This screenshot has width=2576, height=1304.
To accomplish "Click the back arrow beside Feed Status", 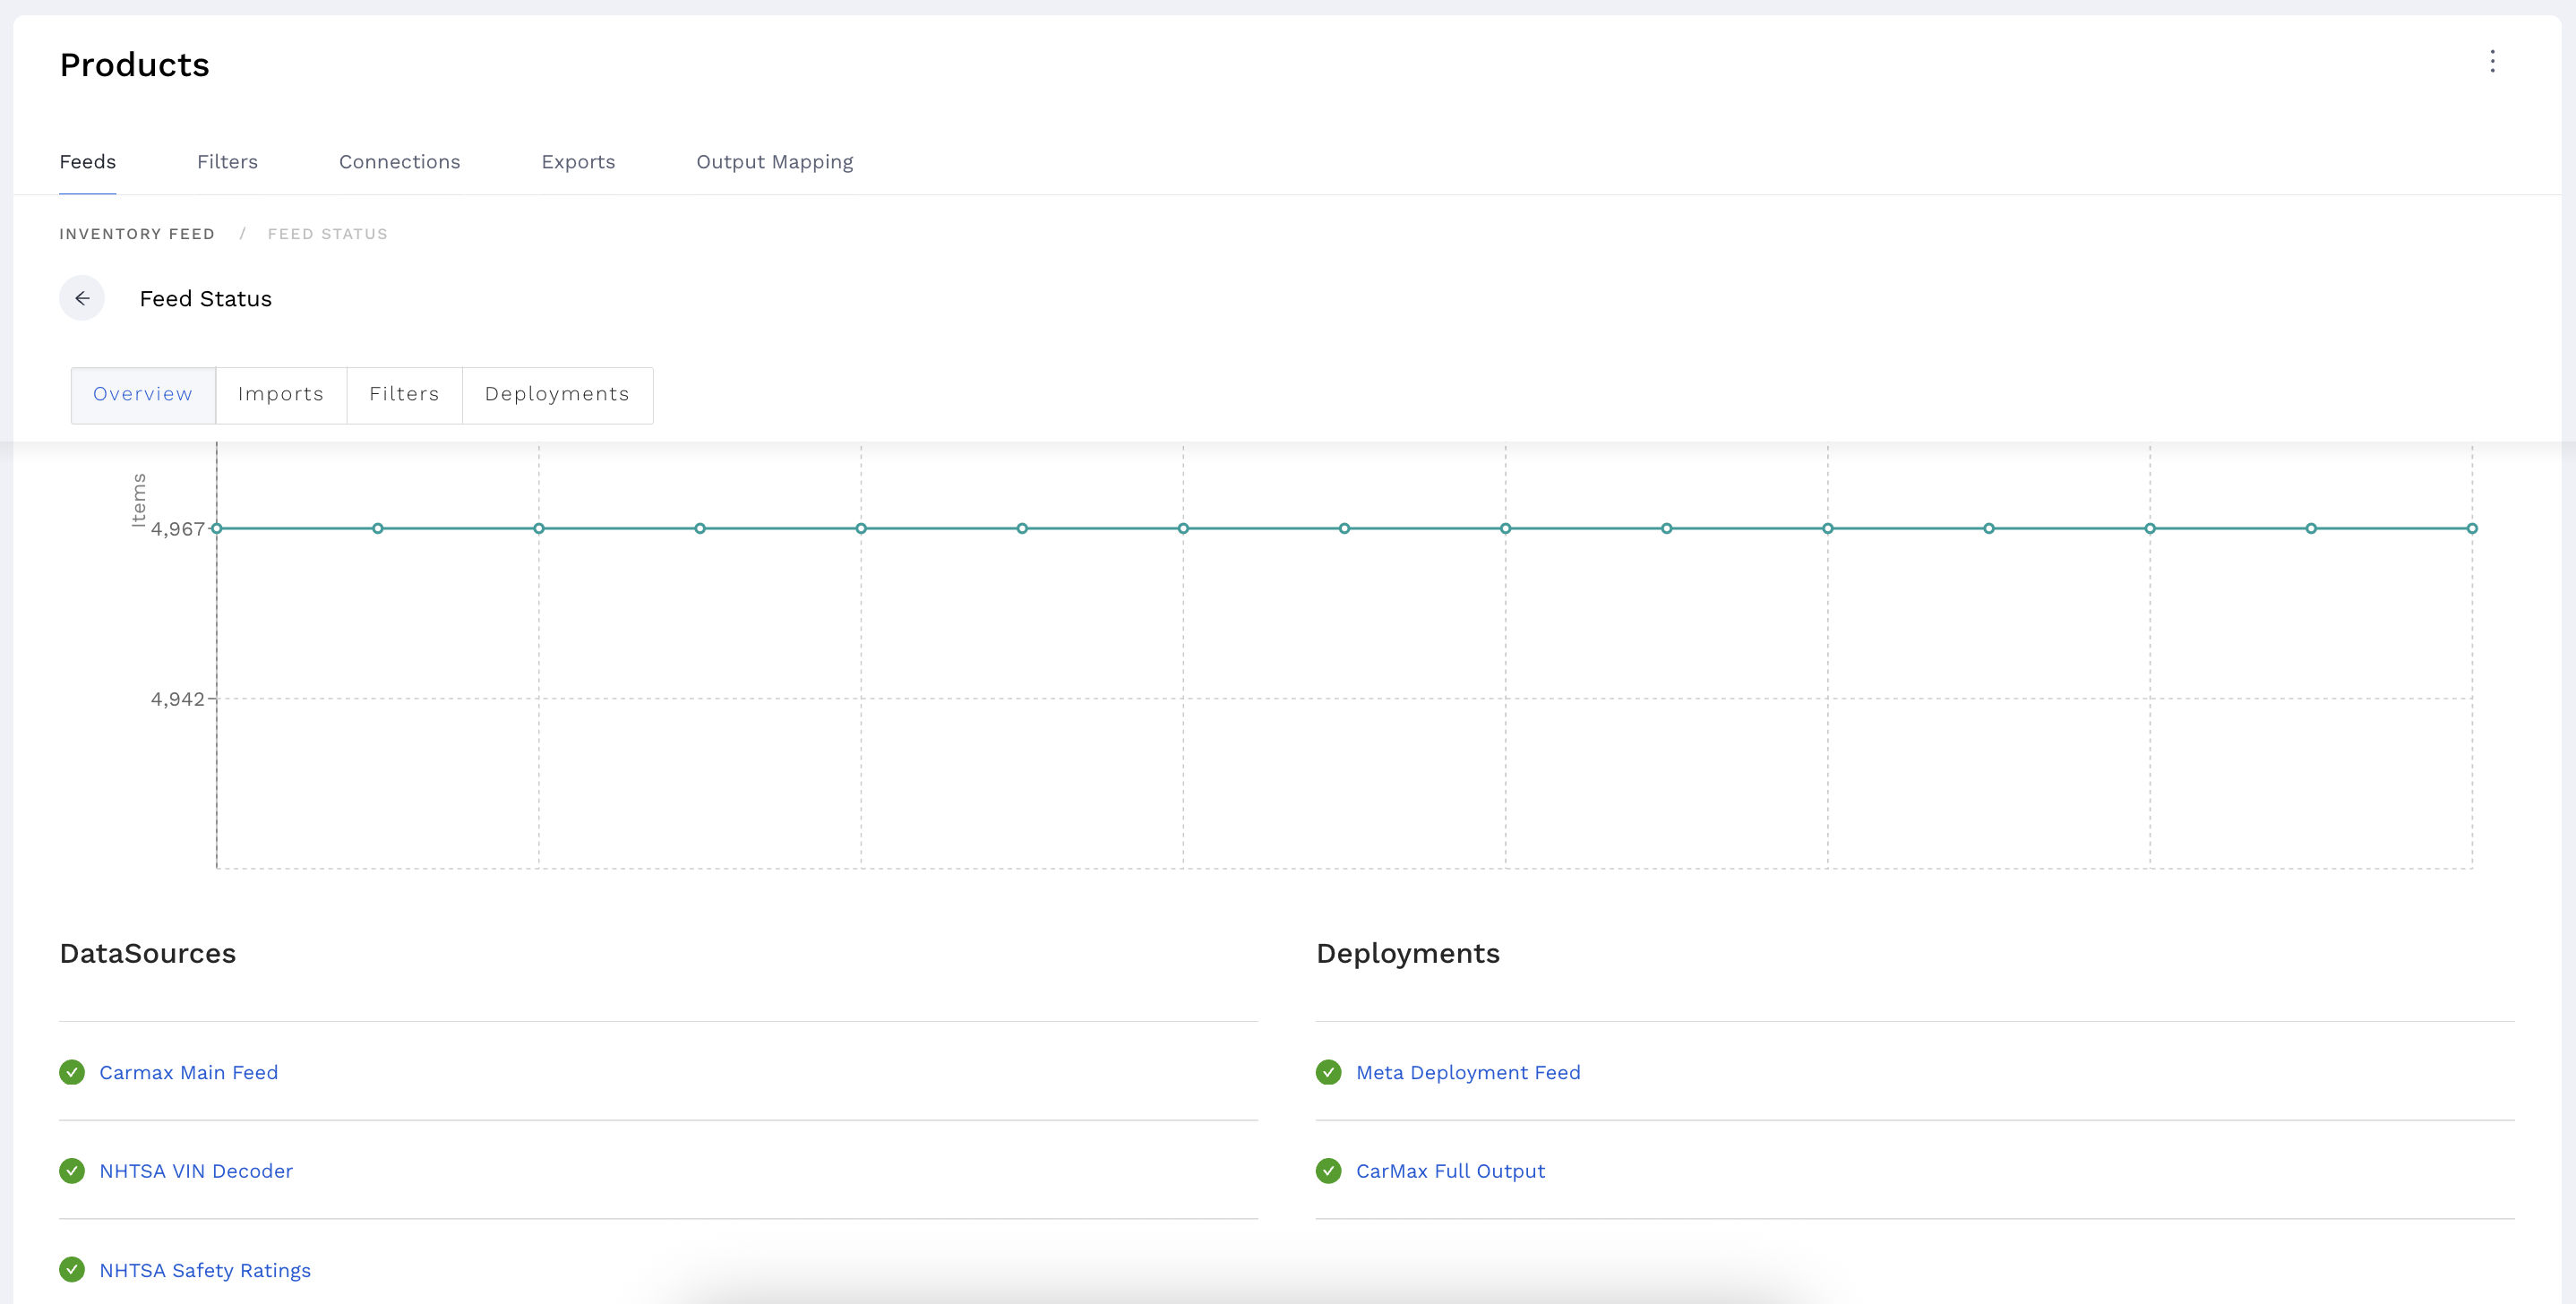I will [x=82, y=298].
